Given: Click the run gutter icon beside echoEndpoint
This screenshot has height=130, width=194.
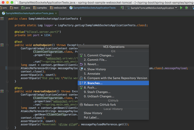Looking at the screenshot, I should (2, 45).
